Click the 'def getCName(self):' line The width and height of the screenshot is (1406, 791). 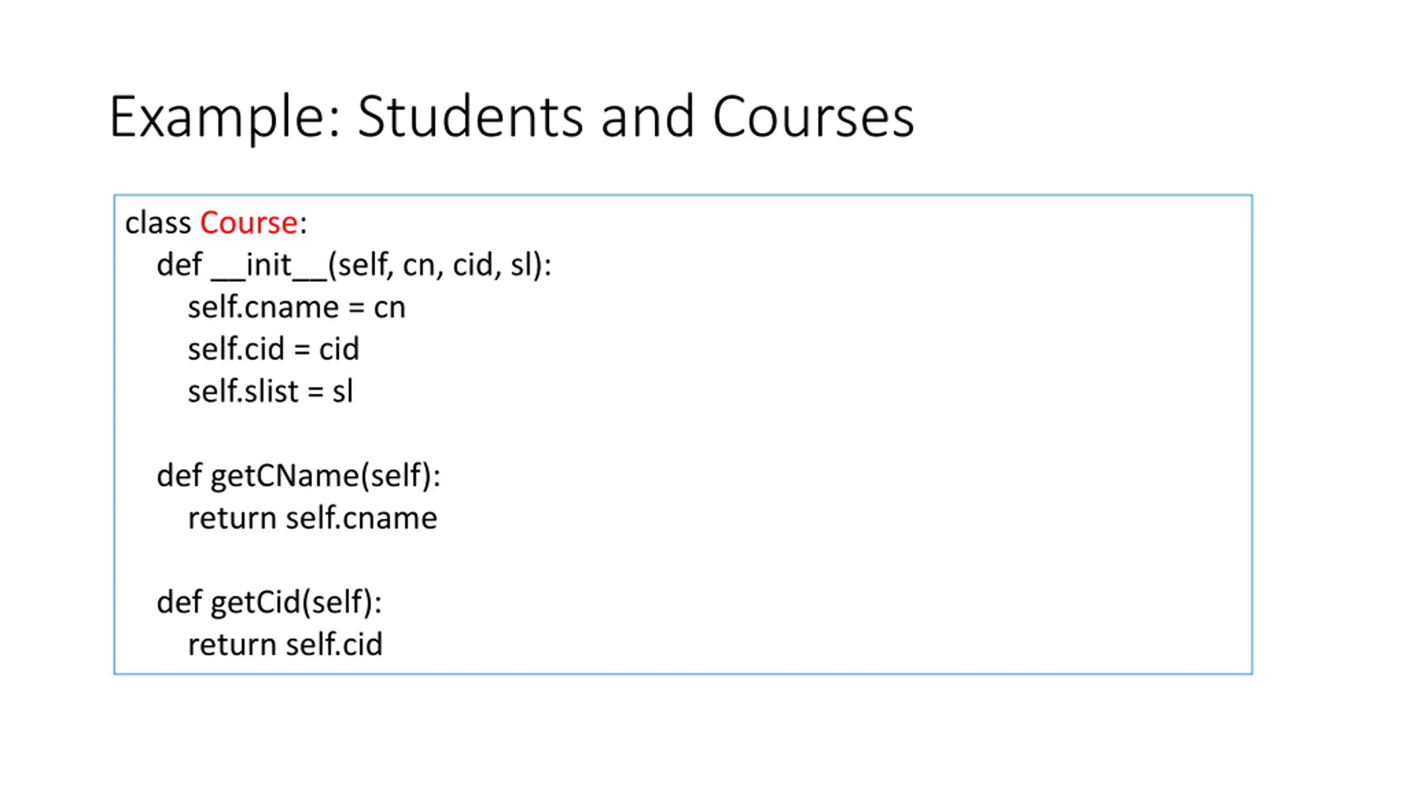(298, 476)
